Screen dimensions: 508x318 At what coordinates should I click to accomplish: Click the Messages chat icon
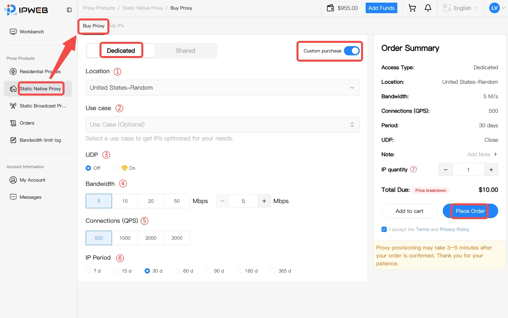click(x=13, y=197)
